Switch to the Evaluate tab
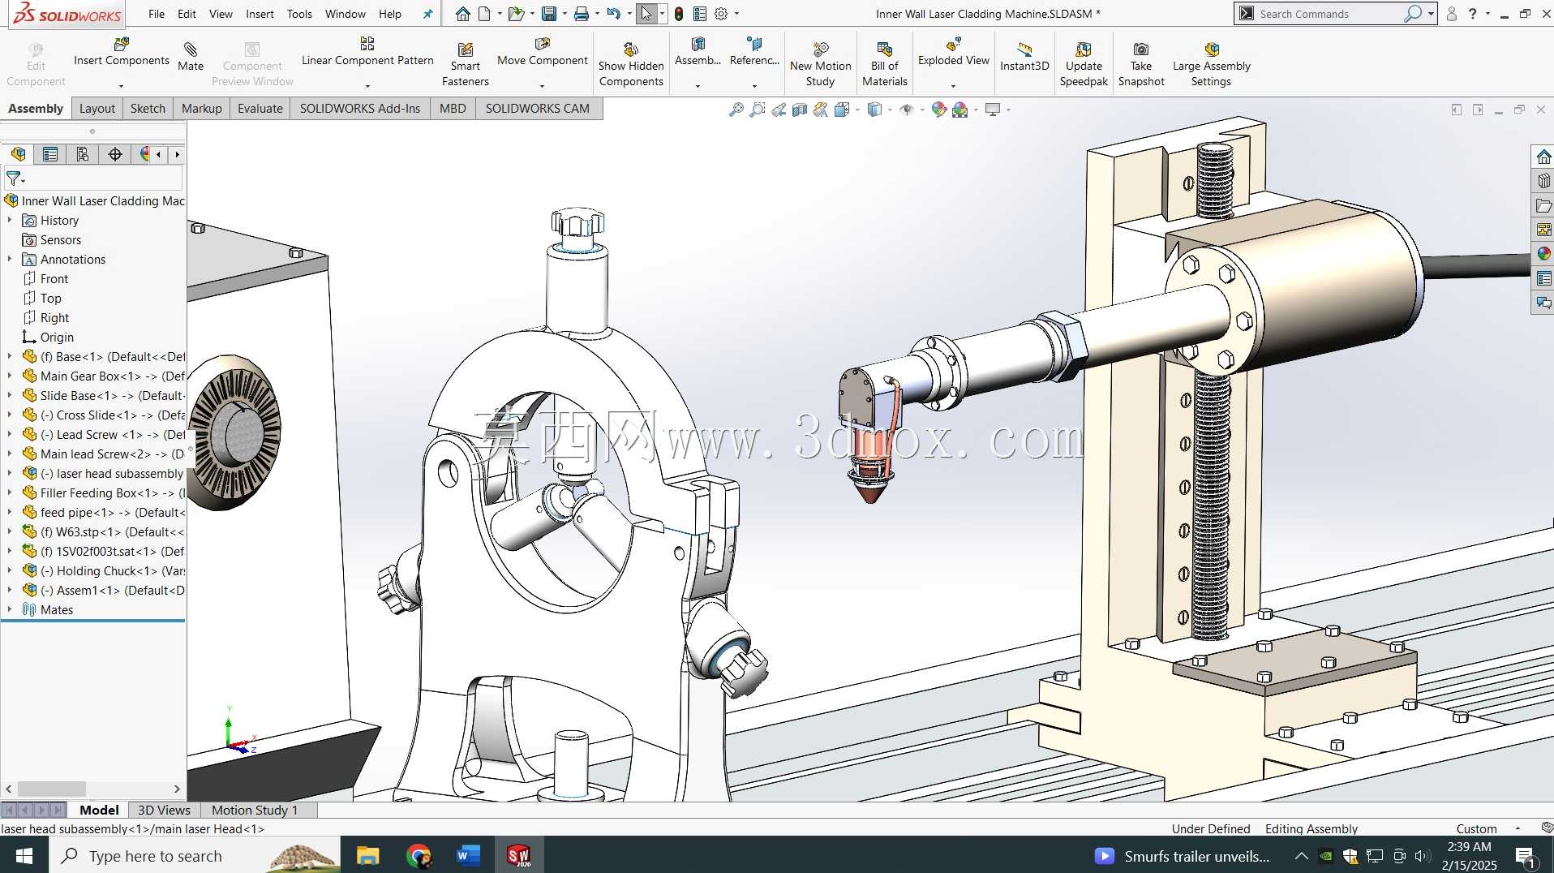The width and height of the screenshot is (1554, 873). pyautogui.click(x=260, y=109)
